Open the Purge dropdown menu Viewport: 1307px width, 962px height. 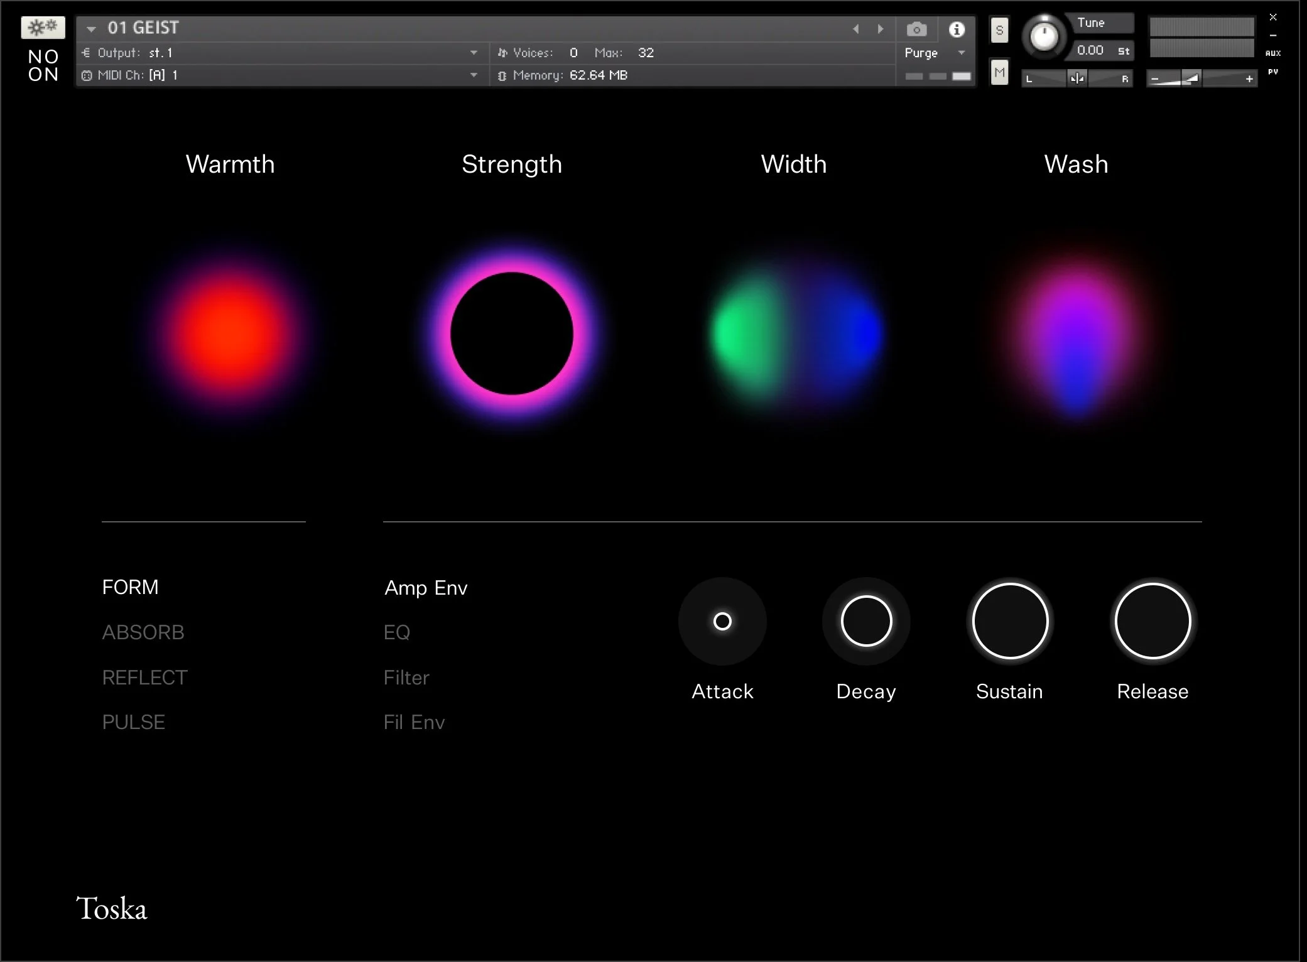tap(961, 53)
